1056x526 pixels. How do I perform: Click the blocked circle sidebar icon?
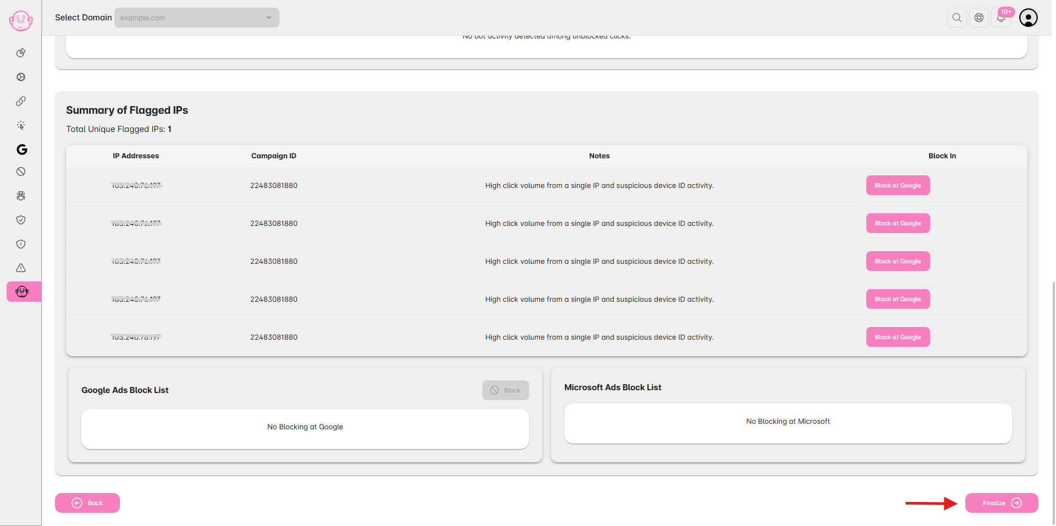[x=21, y=171]
